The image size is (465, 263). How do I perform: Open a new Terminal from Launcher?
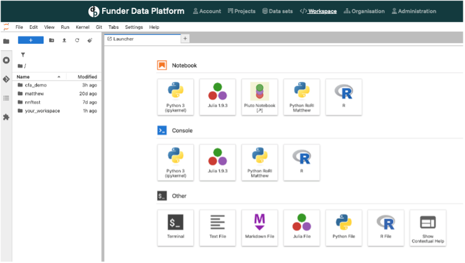(175, 227)
